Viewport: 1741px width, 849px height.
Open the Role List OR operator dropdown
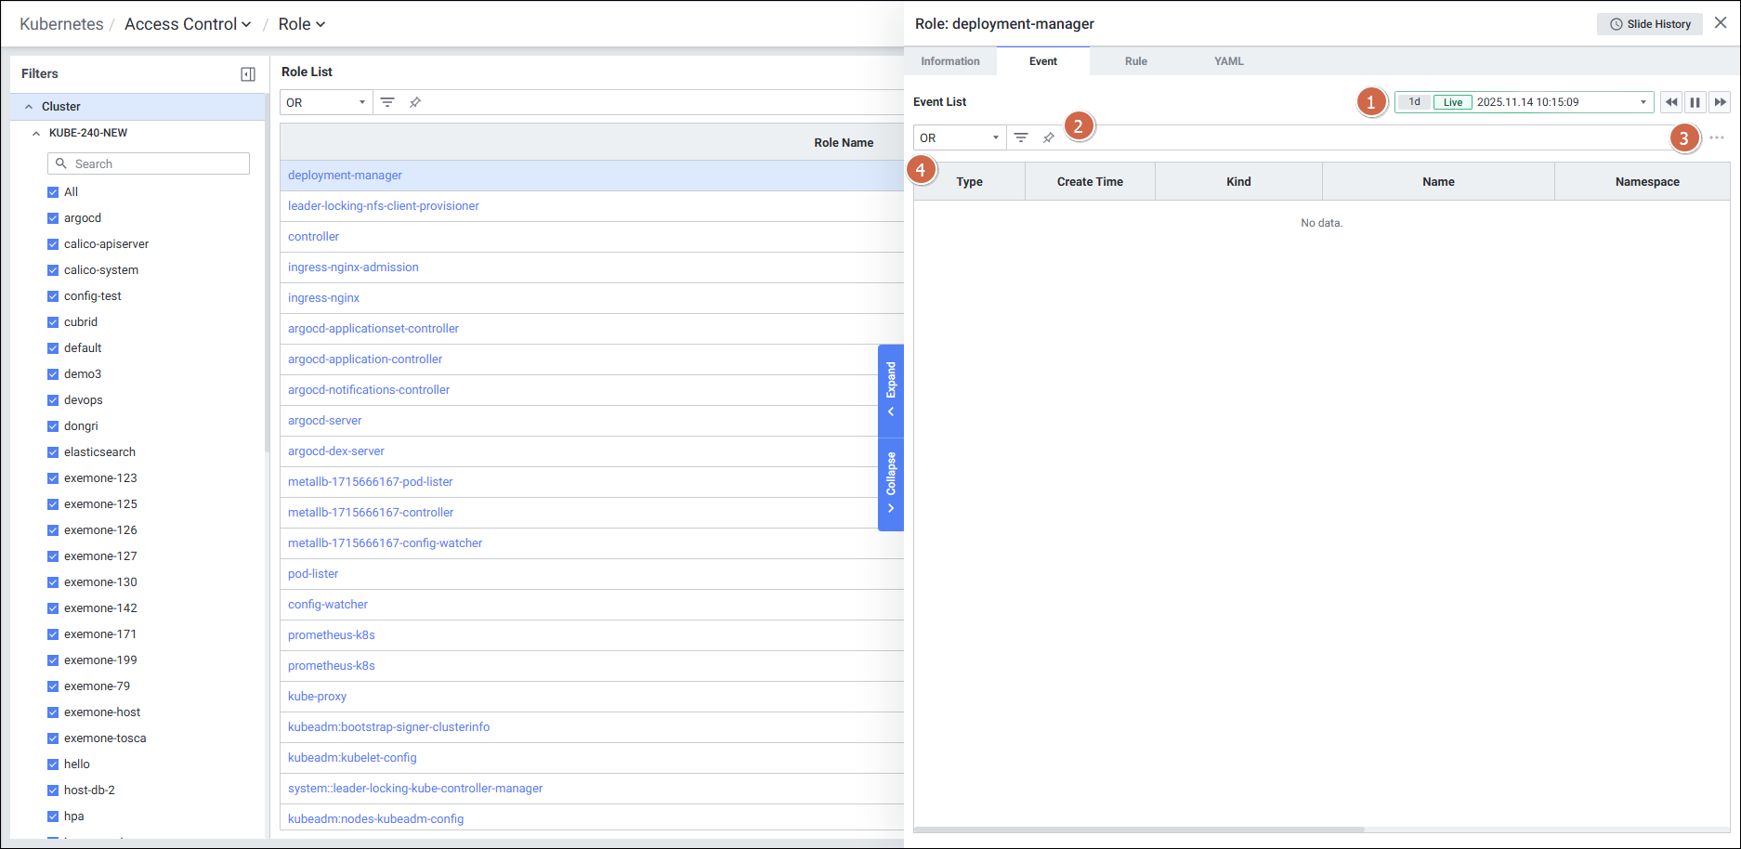[326, 102]
